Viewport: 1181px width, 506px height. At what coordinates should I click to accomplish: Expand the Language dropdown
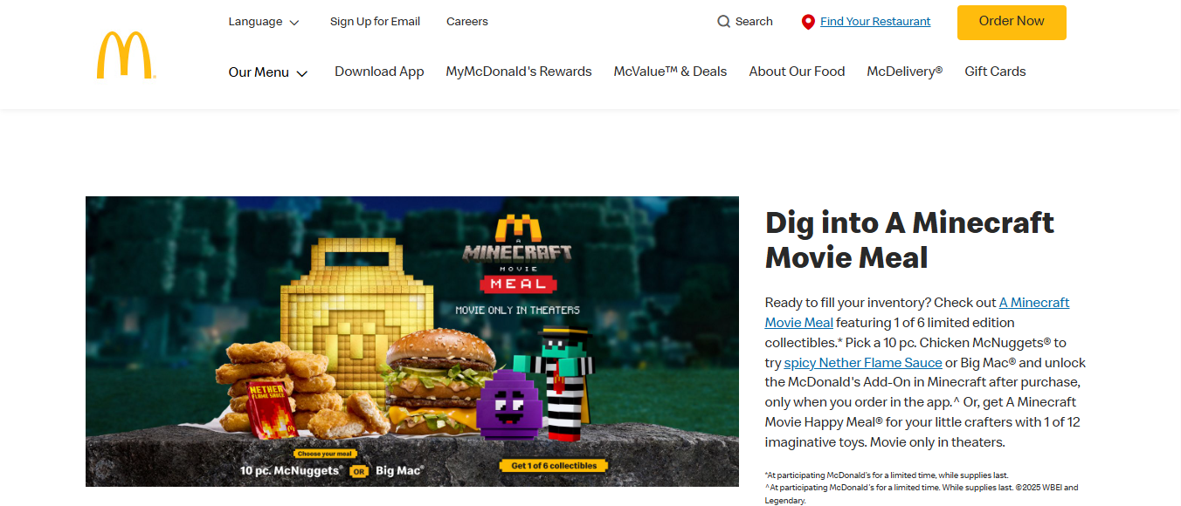click(263, 22)
